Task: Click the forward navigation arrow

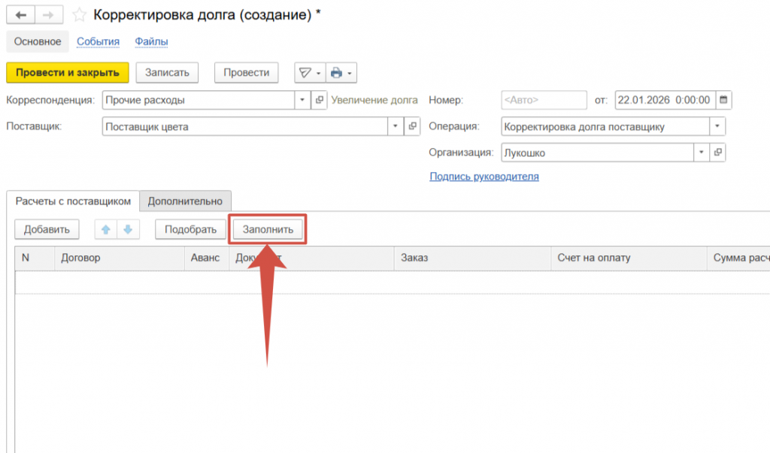Action: click(x=47, y=15)
